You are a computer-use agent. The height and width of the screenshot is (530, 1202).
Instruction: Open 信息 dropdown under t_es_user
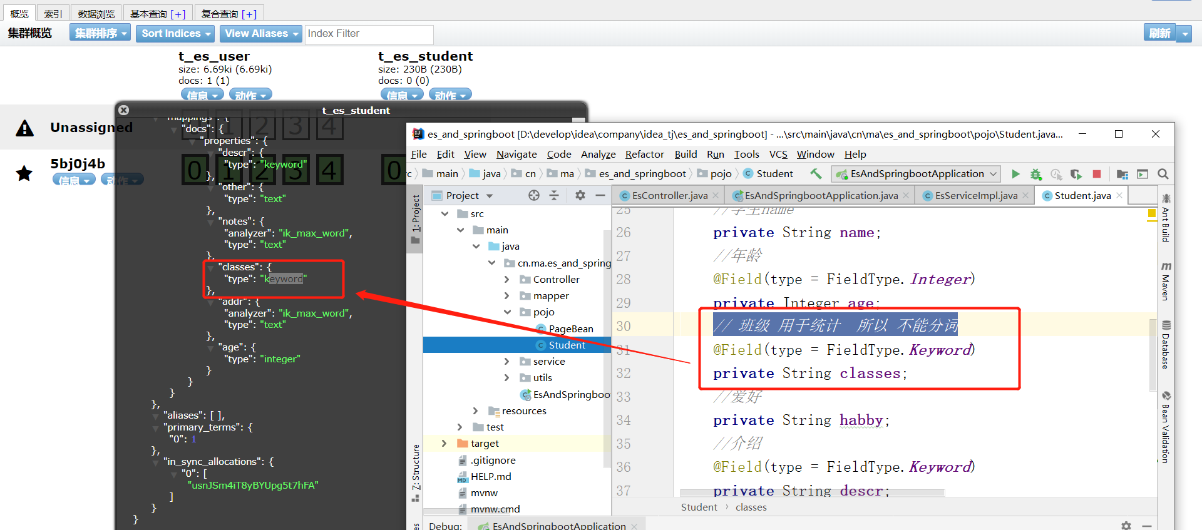tap(202, 95)
